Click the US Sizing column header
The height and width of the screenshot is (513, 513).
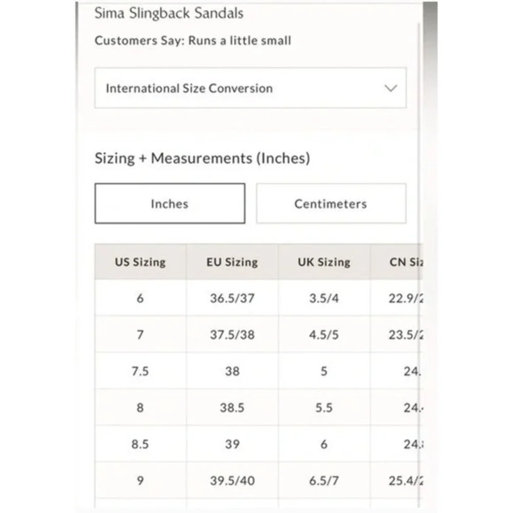pyautogui.click(x=141, y=262)
